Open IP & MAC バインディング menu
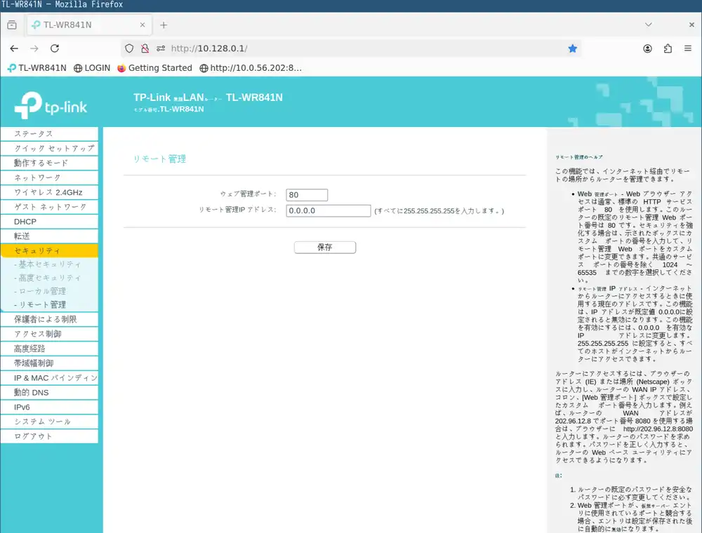 (x=49, y=378)
